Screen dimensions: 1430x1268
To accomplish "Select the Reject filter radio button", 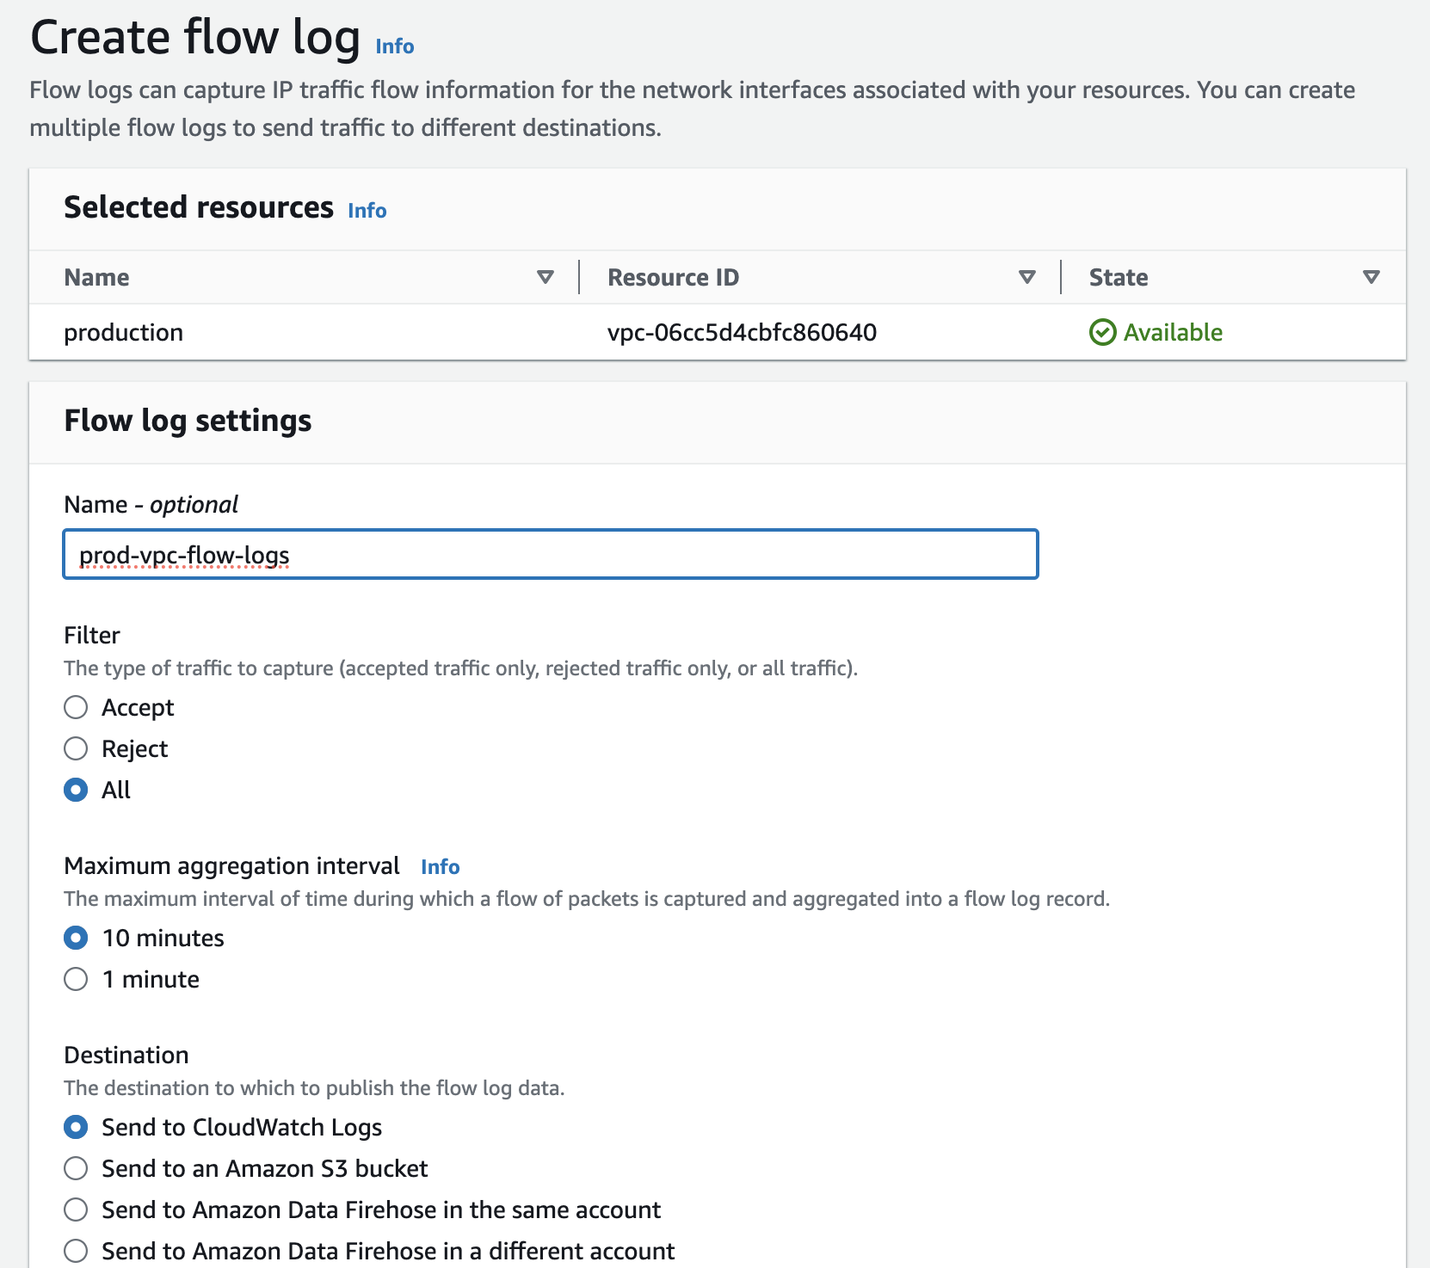I will (76, 748).
